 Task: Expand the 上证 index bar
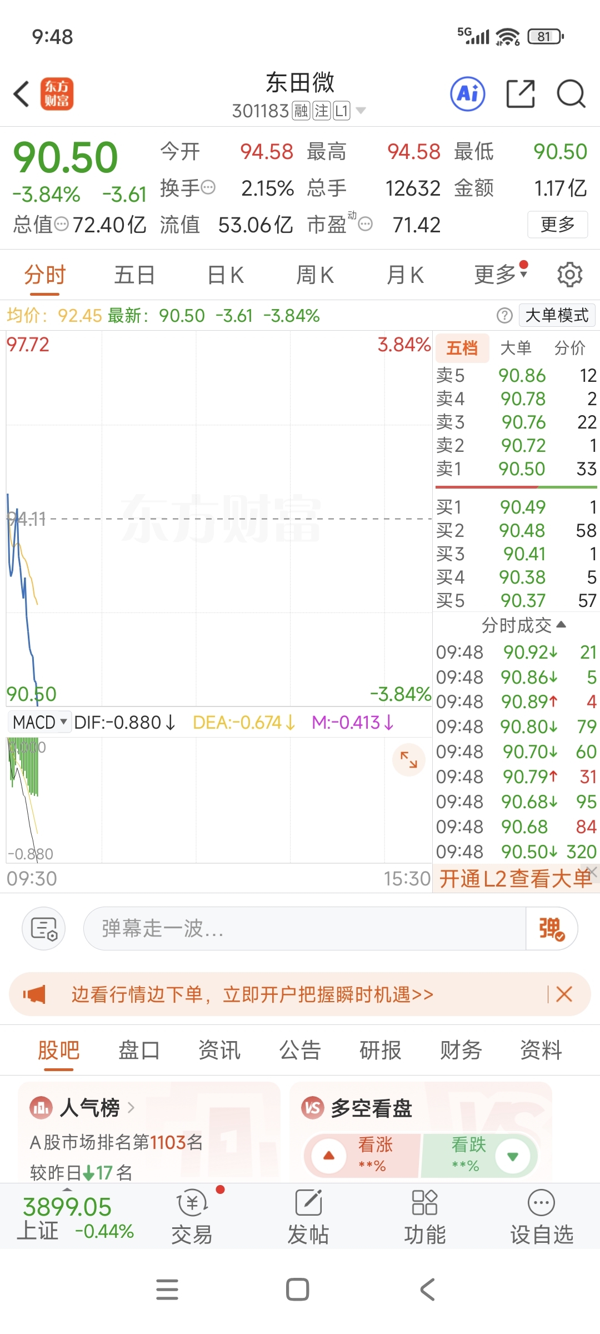(x=67, y=1188)
